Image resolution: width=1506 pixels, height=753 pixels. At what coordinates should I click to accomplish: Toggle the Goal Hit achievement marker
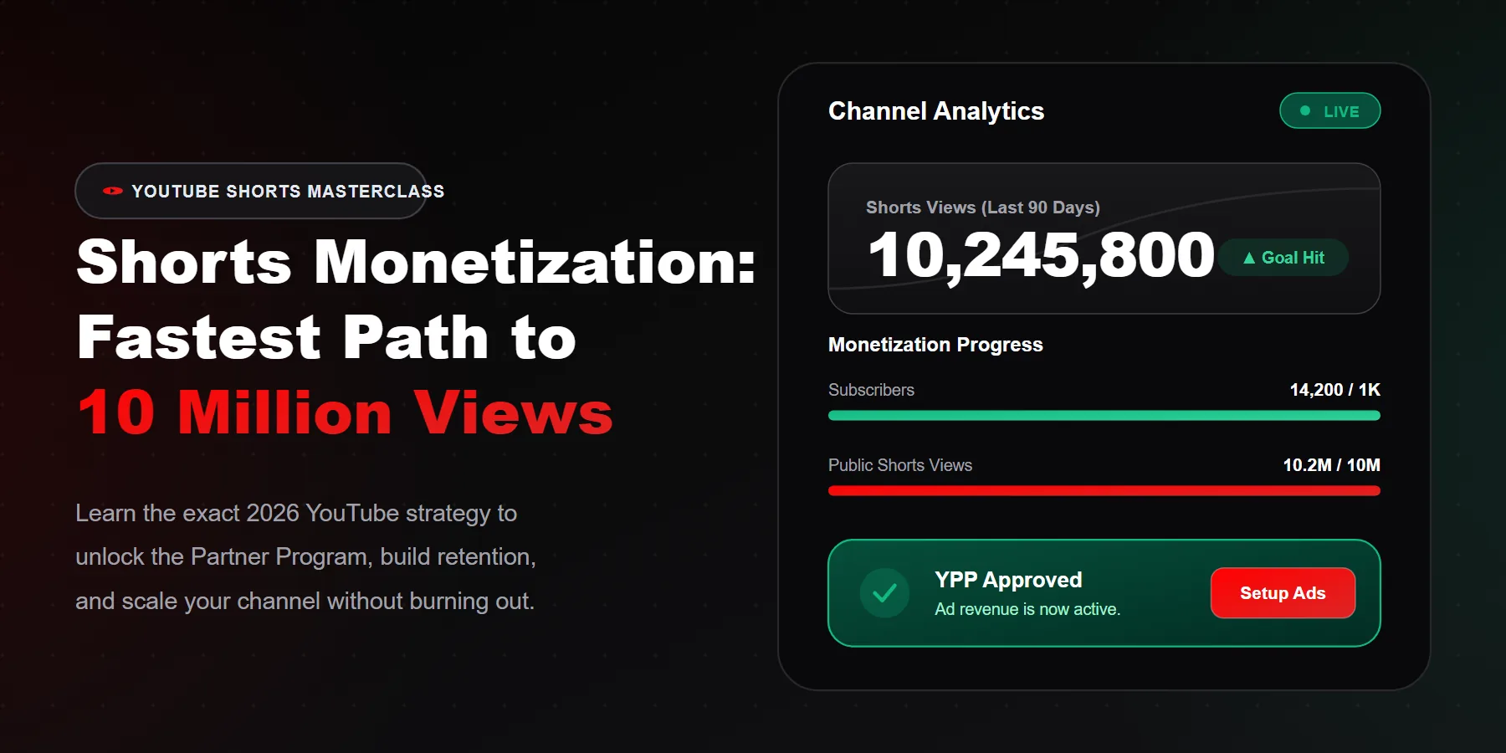click(x=1283, y=258)
